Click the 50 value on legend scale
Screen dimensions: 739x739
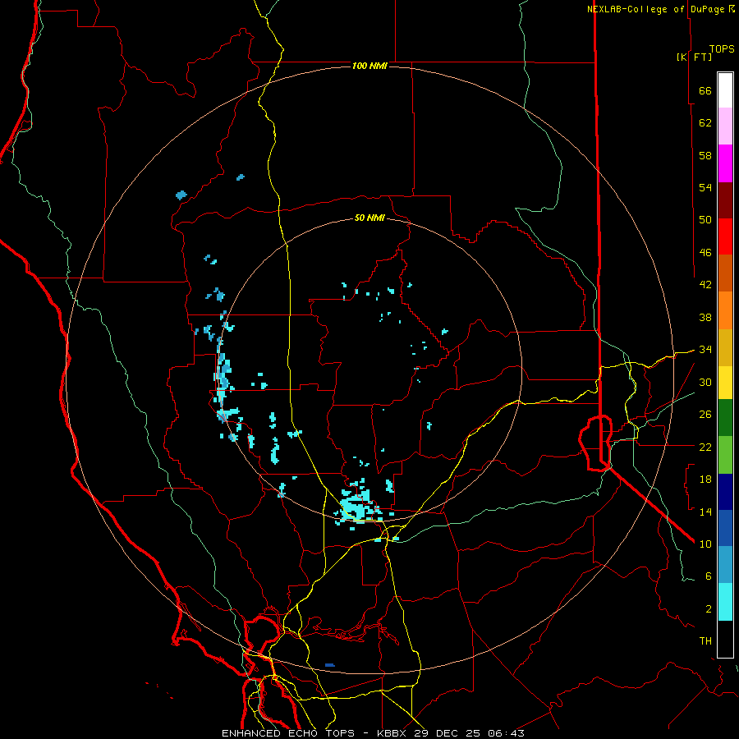(x=705, y=219)
